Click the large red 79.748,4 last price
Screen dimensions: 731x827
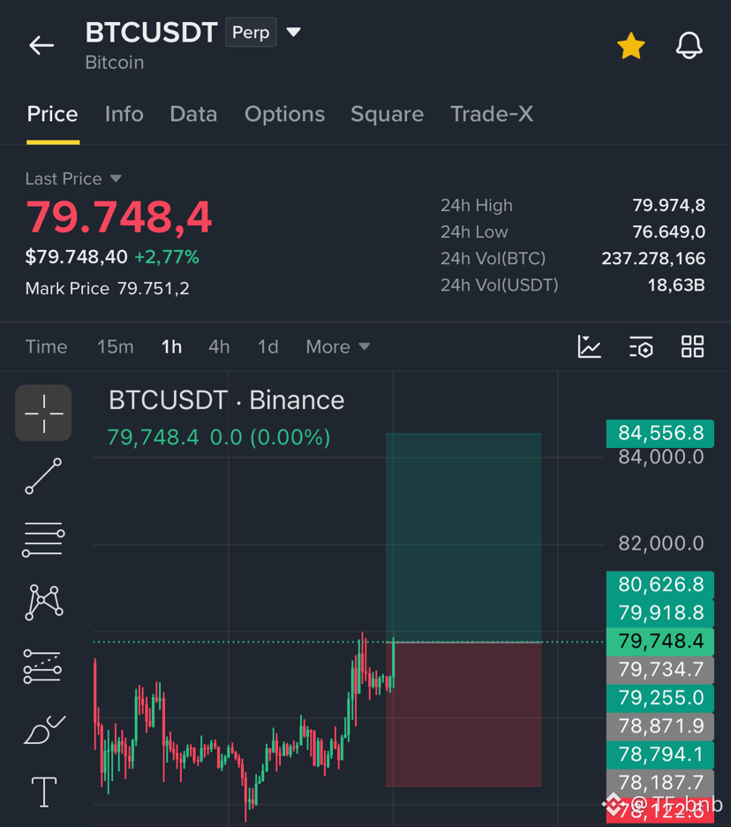click(x=119, y=216)
